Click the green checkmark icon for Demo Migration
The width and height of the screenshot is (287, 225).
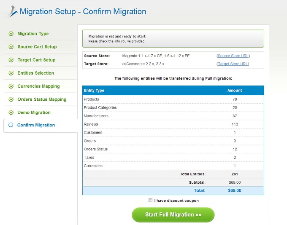pyautogui.click(x=11, y=112)
